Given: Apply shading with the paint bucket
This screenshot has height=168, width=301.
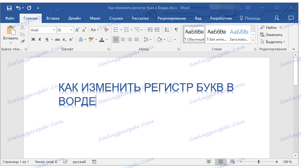Looking at the screenshot, I should (x=159, y=39).
